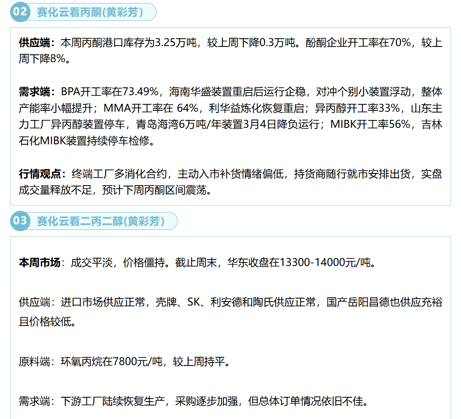Click the bold label 供应端 in the acetone section
This screenshot has width=461, height=419.
pyautogui.click(x=34, y=43)
